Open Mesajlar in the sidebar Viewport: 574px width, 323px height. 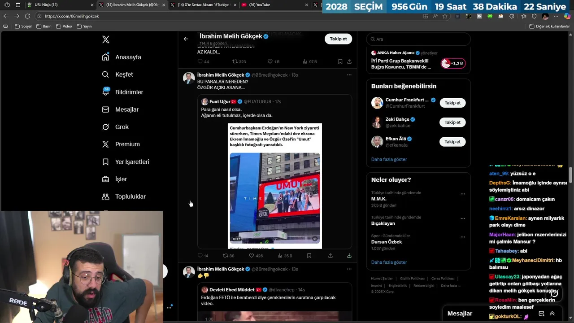pos(120,109)
